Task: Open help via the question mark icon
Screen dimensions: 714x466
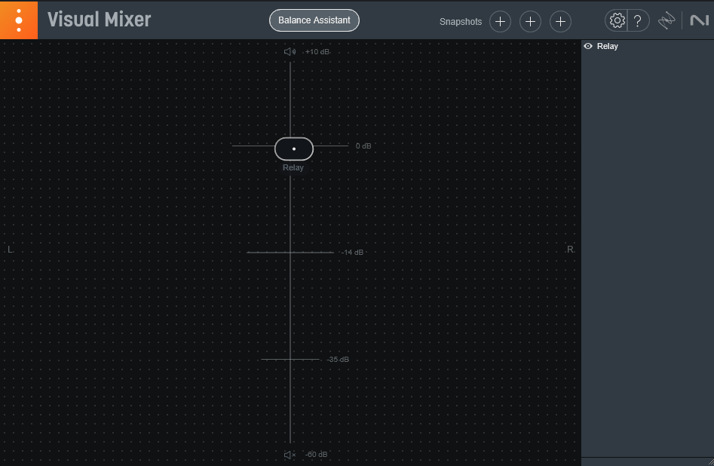Action: 638,20
